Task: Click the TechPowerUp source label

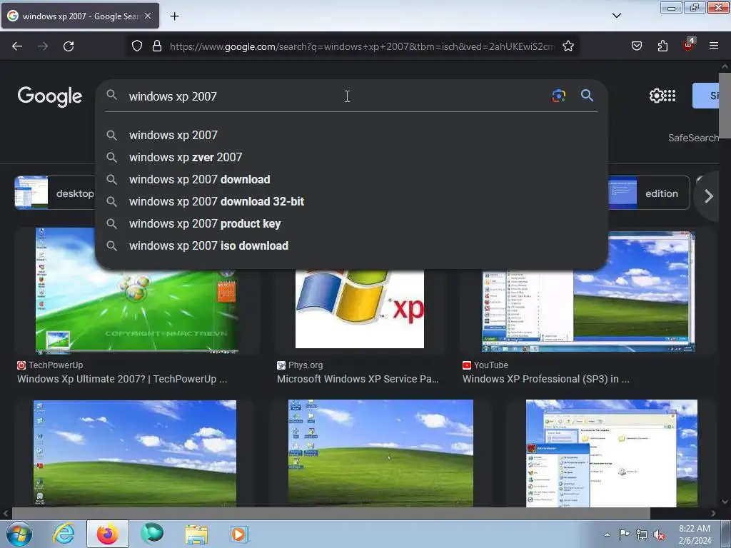Action: (50, 365)
